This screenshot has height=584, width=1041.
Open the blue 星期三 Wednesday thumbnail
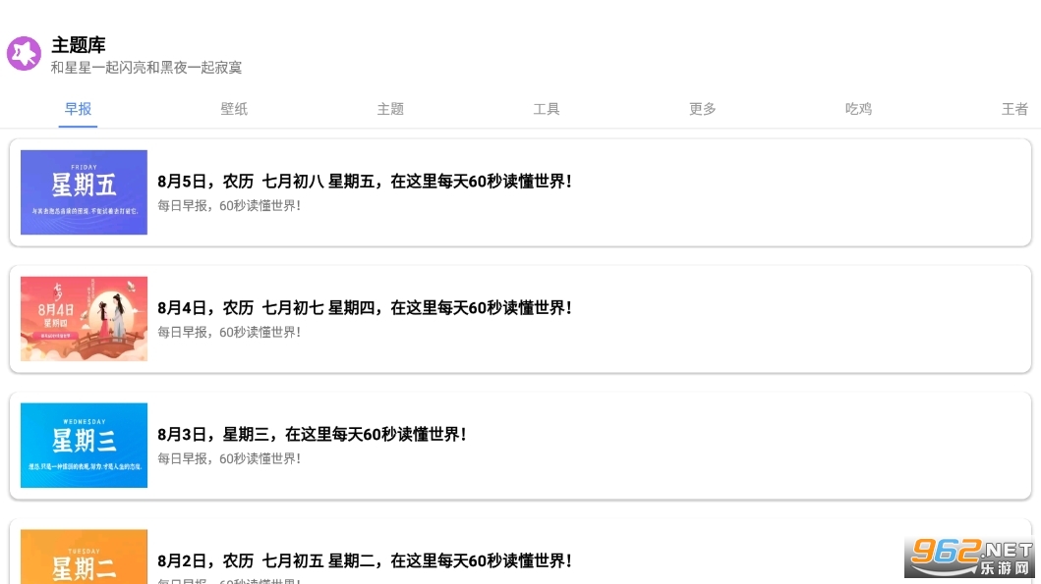(84, 446)
